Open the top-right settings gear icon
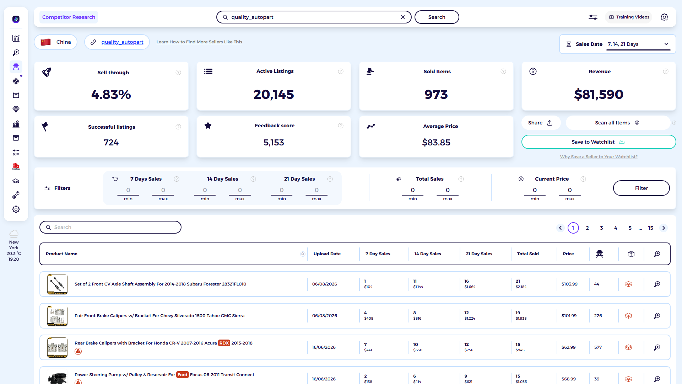682x384 pixels. coord(664,17)
